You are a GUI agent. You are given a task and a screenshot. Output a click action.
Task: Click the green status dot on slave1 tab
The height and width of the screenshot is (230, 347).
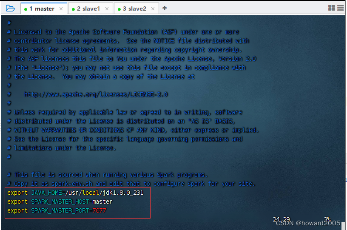(73, 9)
